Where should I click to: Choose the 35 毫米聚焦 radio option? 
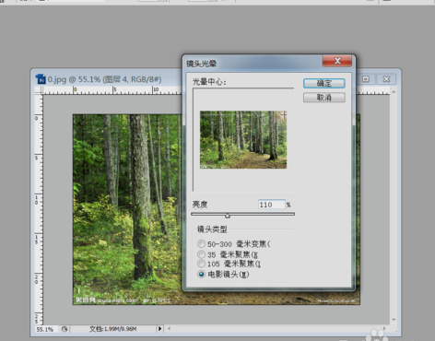pos(201,254)
